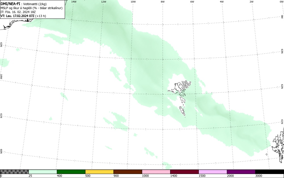Click the legend value "1500"
Screen dimensions: 284x178
coord(202,176)
